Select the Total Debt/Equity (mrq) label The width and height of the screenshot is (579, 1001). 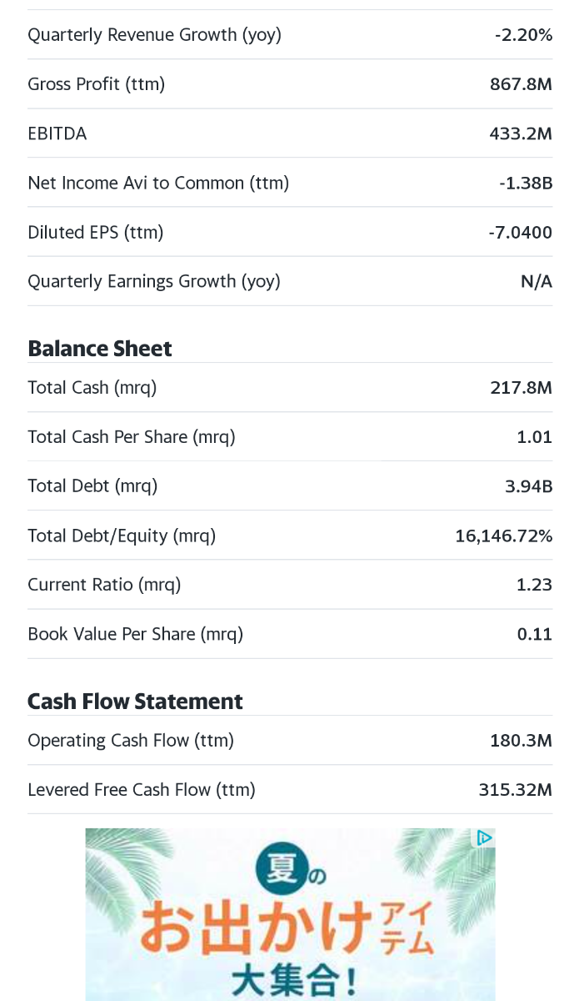point(122,536)
